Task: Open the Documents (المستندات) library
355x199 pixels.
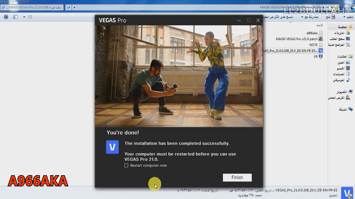Action: [341, 74]
